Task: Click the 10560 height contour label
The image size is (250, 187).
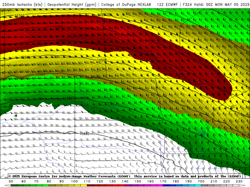Action: coord(40,74)
